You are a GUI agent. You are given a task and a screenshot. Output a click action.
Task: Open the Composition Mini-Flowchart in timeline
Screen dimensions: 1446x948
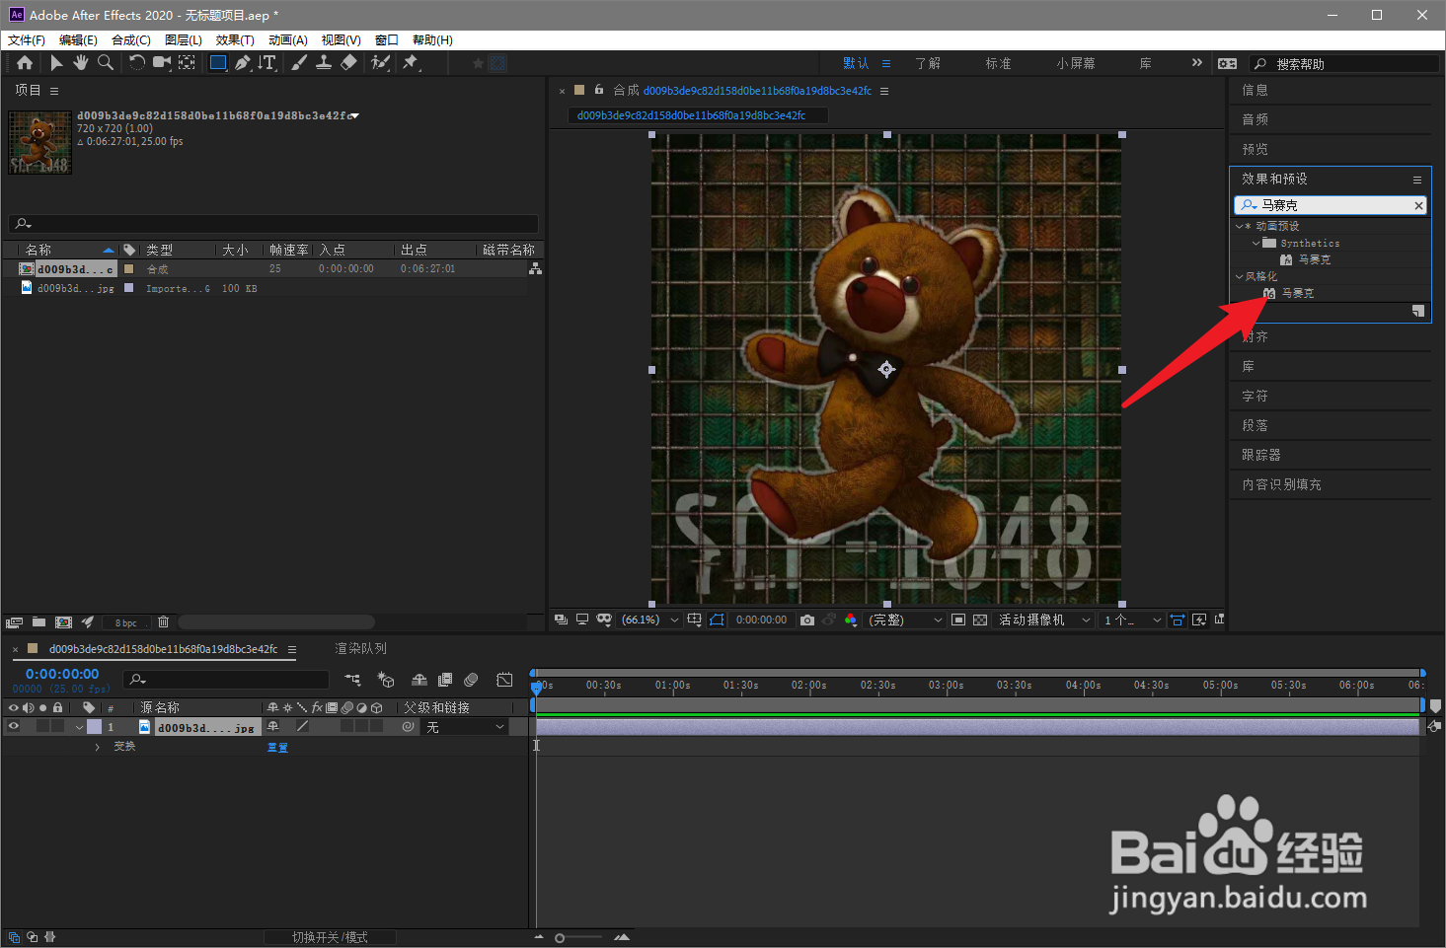(353, 680)
